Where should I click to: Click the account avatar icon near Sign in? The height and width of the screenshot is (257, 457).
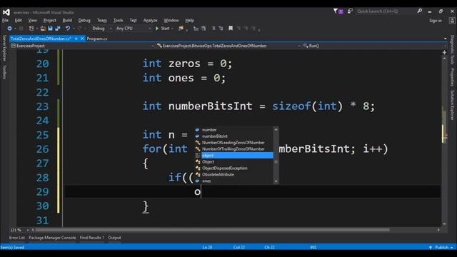(x=452, y=21)
